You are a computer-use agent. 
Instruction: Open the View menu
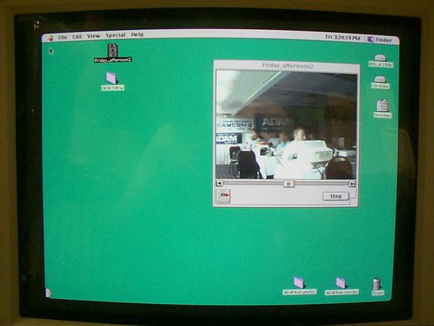pyautogui.click(x=94, y=36)
